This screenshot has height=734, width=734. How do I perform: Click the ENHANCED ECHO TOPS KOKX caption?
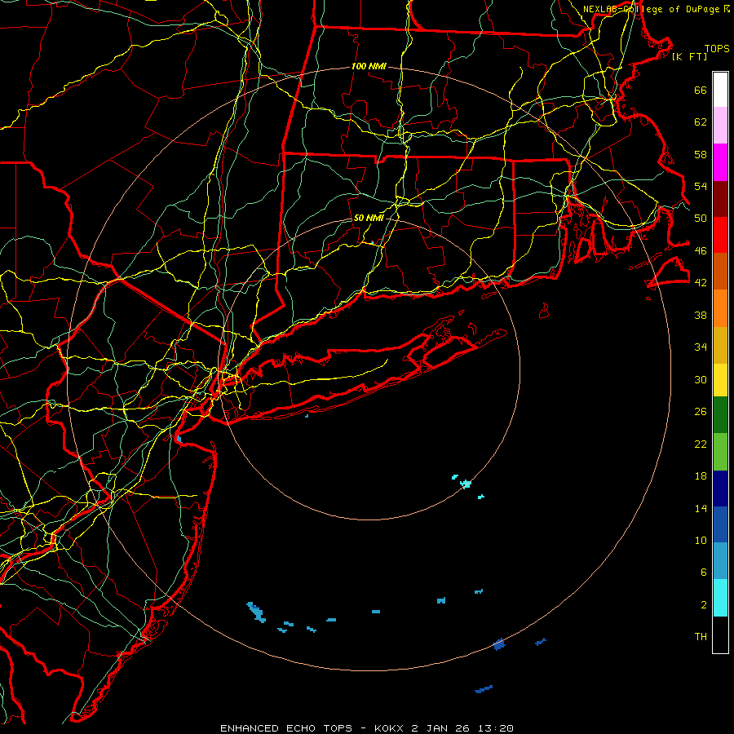(367, 728)
